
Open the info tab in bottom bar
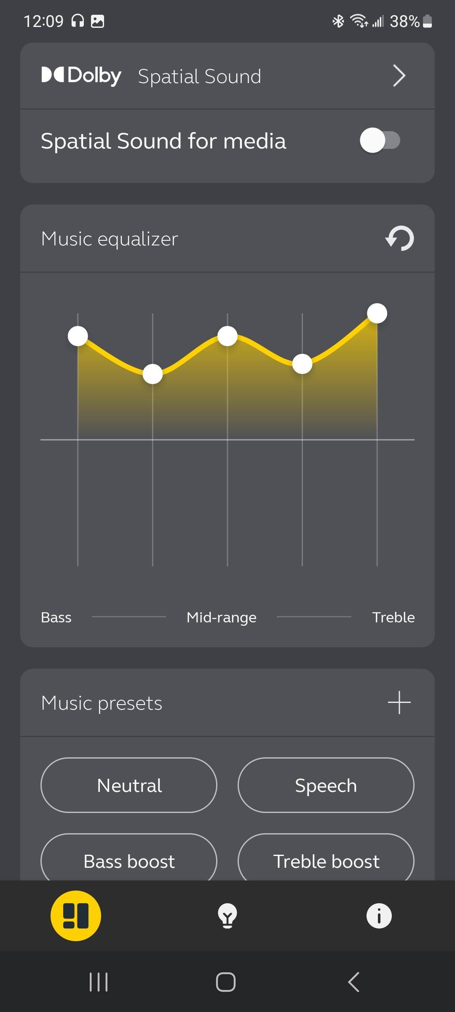coord(379,916)
